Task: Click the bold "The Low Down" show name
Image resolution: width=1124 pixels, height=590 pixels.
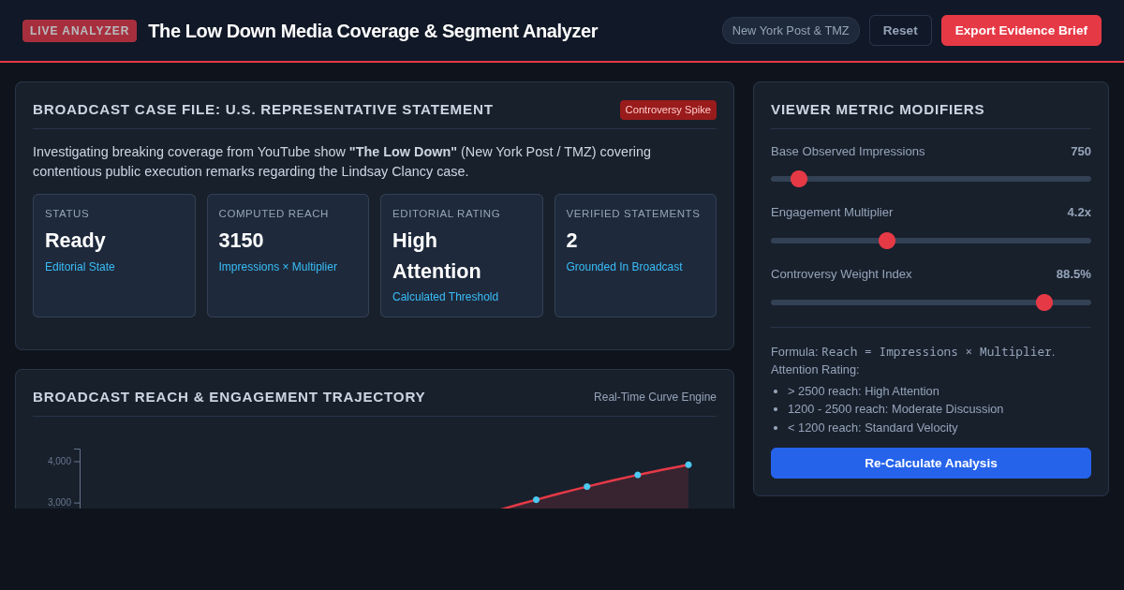Action: click(x=404, y=152)
